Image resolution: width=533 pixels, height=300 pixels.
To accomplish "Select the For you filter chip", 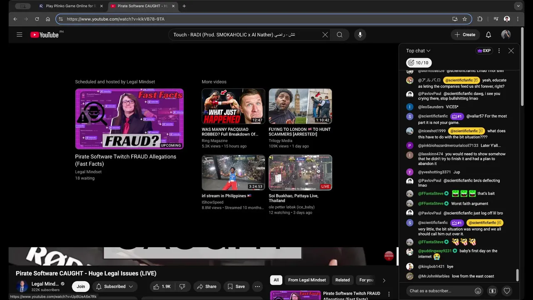I will [x=366, y=280].
